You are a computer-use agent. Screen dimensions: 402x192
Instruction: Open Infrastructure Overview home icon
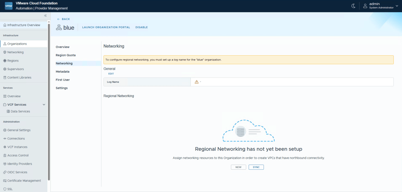tap(5, 25)
